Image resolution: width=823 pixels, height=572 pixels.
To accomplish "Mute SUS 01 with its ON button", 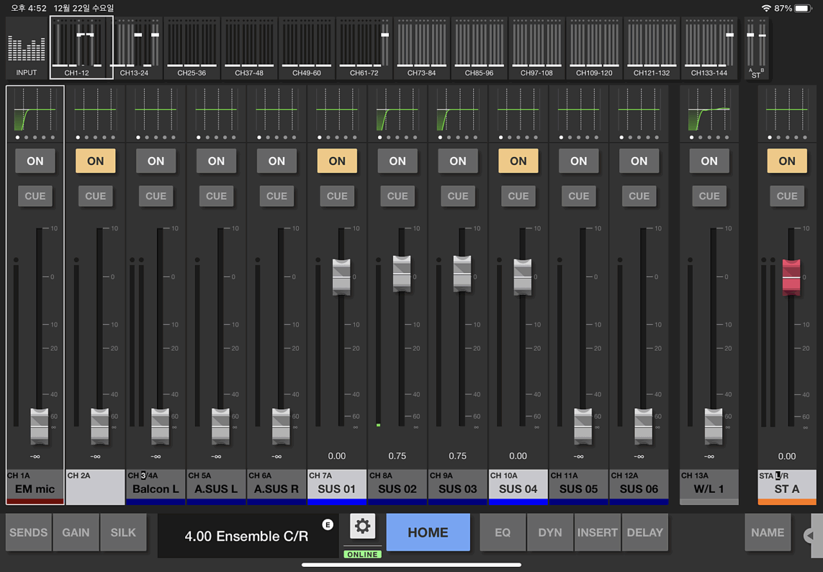I will (x=338, y=161).
